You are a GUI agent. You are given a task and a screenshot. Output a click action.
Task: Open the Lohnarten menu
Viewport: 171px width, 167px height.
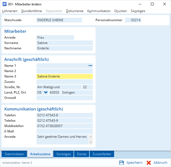point(10,11)
